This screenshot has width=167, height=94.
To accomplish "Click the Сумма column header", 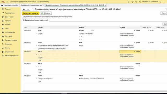I will tap(130, 27).
